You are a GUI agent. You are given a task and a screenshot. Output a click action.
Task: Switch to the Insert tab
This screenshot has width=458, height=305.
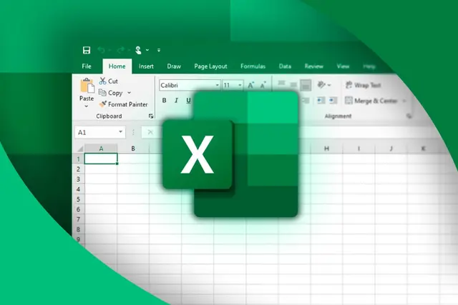(x=146, y=66)
